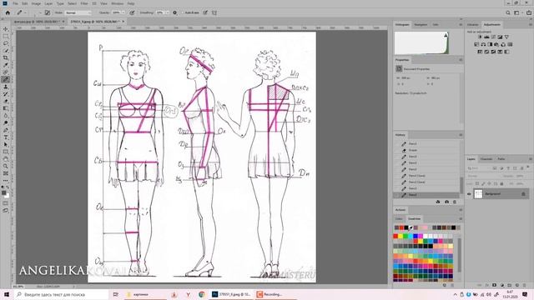Add a Brightness/Contrast adjustment
The height and width of the screenshot is (300, 534).
coord(480,37)
